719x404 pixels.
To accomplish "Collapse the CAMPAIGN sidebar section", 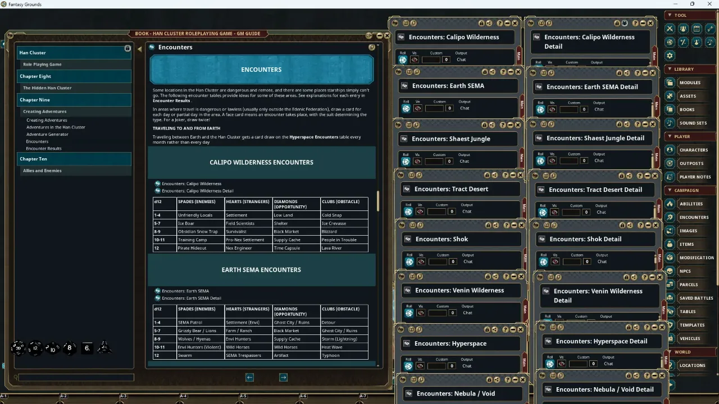I will (669, 190).
